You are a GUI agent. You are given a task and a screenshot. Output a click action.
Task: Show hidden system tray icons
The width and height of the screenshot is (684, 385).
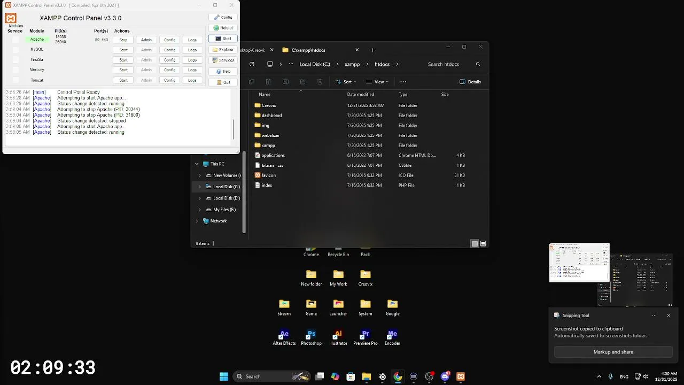[x=599, y=376]
